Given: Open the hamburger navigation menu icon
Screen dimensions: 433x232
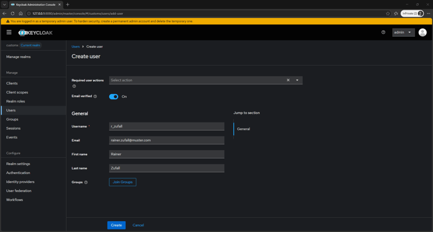Looking at the screenshot, I should tap(9, 32).
